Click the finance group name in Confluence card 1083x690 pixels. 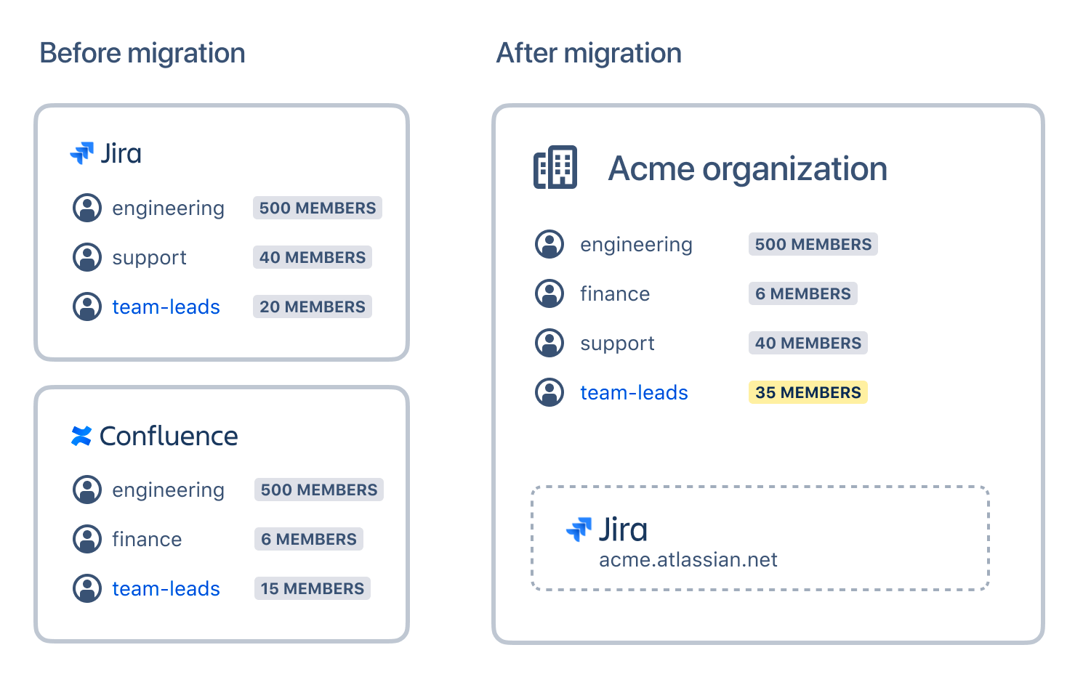147,539
